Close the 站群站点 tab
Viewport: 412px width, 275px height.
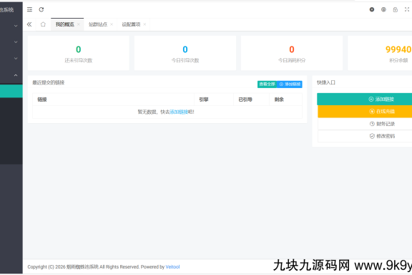[112, 24]
